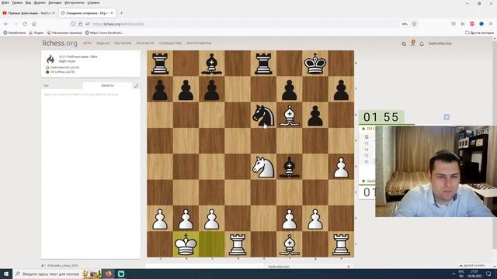
Task: Open the Инструменты menu in menu bar
Action: pyautogui.click(x=75, y=2)
